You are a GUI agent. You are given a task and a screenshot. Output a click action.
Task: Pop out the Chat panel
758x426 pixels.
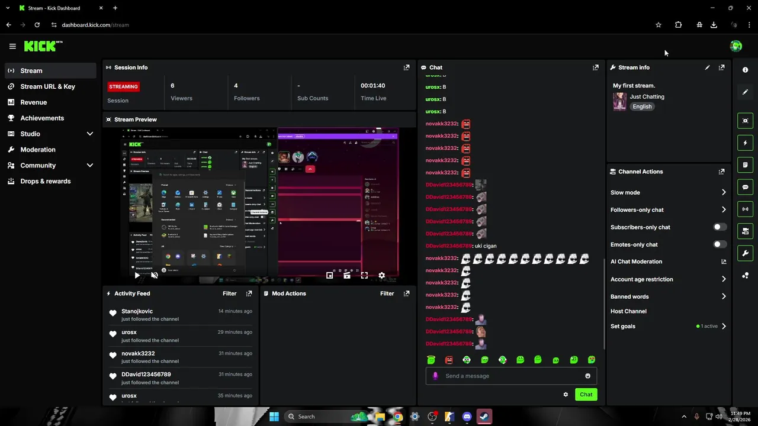(596, 67)
